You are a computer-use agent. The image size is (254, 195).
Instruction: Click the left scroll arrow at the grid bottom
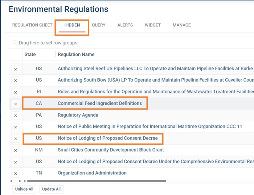25,181
